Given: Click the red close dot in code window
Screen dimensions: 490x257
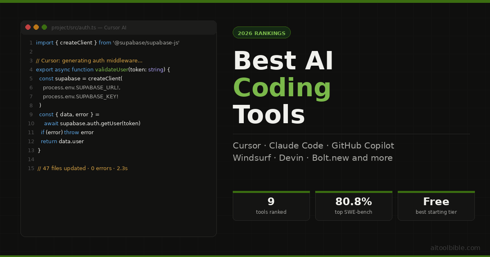Looking at the screenshot, I should click(28, 27).
